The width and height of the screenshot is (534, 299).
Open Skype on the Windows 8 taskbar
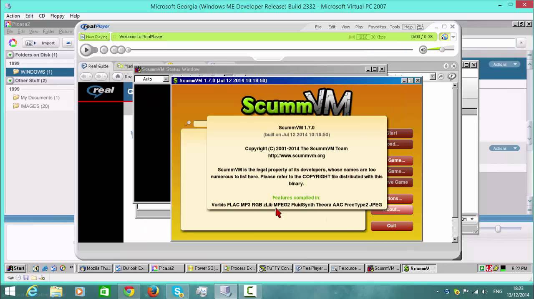[178, 291]
